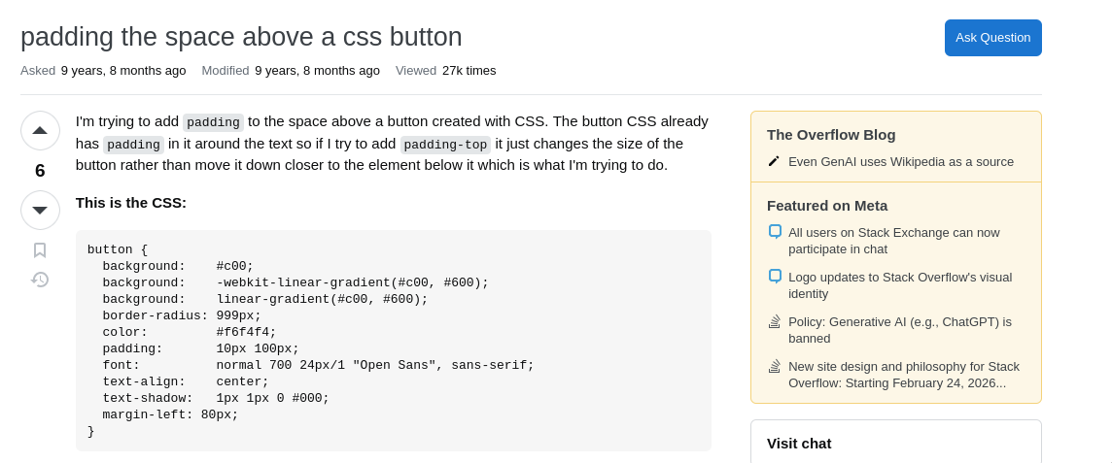Click the pencil icon beside the blog post
The image size is (1112, 463).
774,161
